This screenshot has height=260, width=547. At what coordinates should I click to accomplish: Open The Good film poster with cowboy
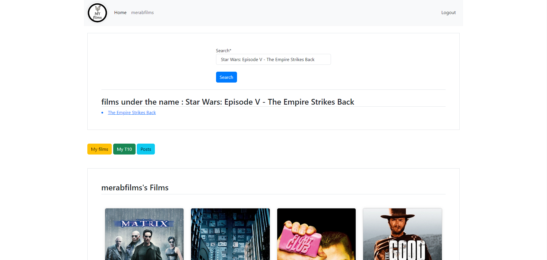402,234
